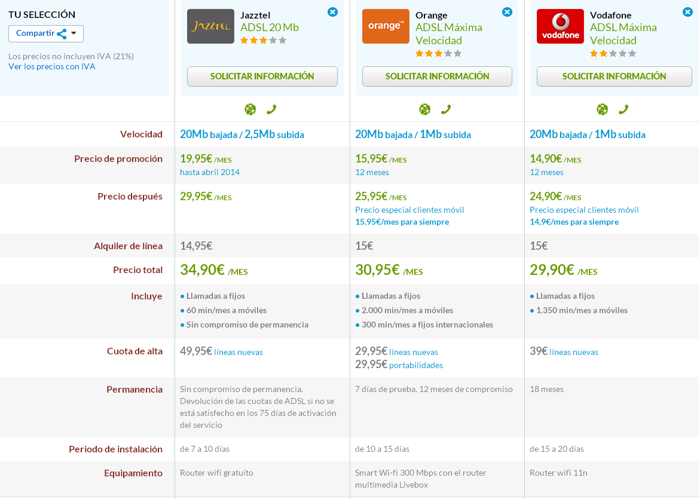Click Vodafone permanence '18 meses'
The image size is (700, 499).
click(546, 389)
